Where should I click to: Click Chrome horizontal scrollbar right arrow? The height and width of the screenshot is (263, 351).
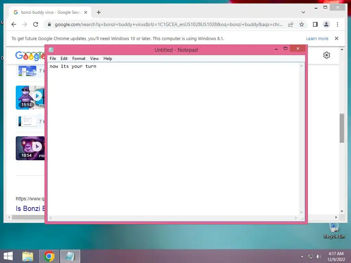coord(336,217)
